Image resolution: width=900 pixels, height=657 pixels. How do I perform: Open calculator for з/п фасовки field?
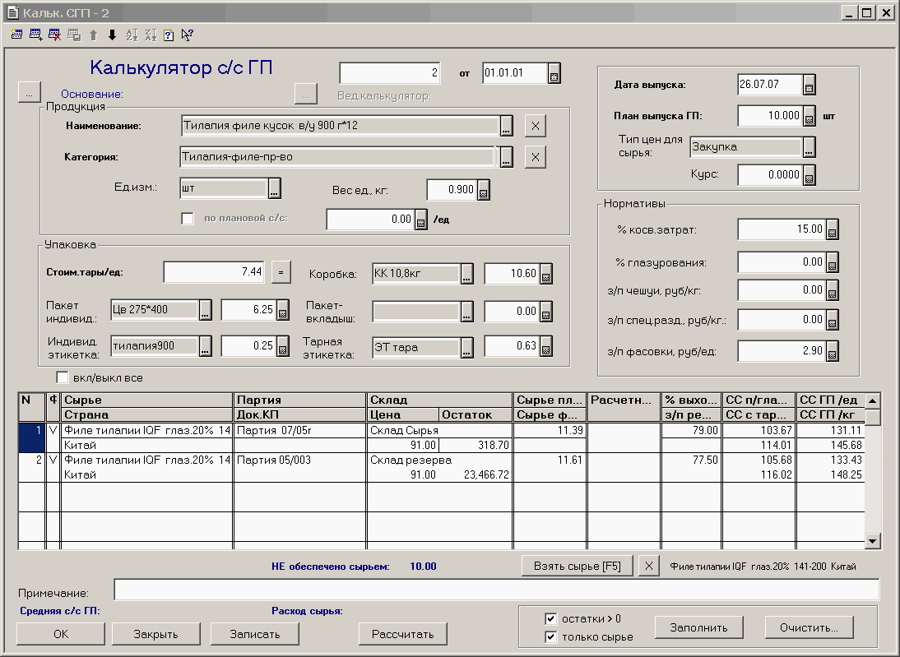point(832,351)
